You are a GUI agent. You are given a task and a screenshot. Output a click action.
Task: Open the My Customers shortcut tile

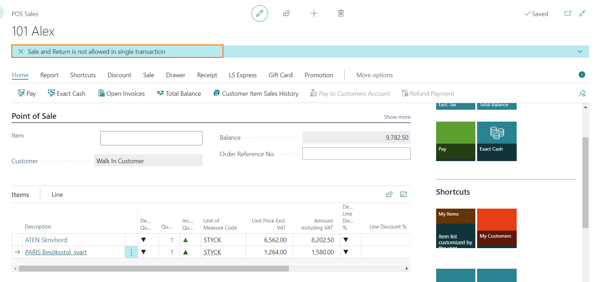tap(497, 228)
